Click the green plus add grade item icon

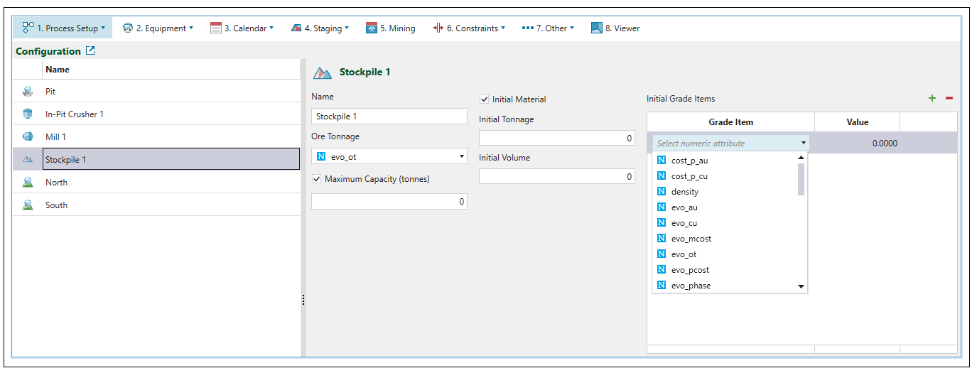(932, 98)
